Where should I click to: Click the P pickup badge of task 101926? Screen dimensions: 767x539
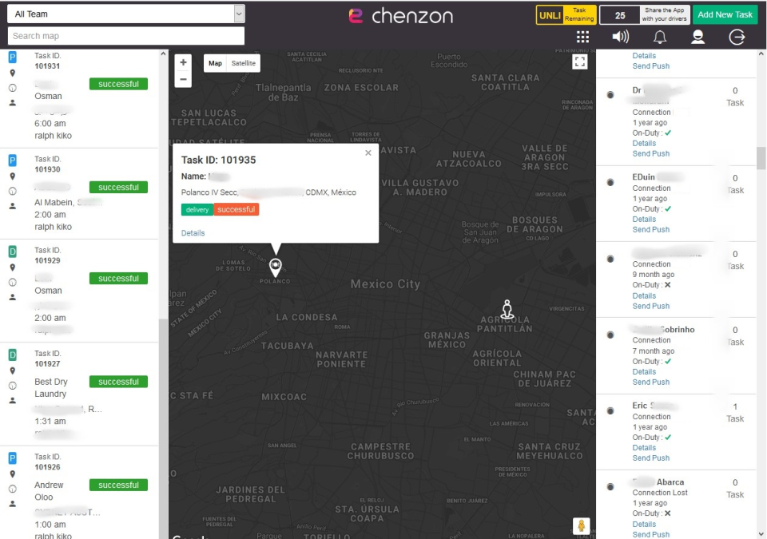pos(13,458)
